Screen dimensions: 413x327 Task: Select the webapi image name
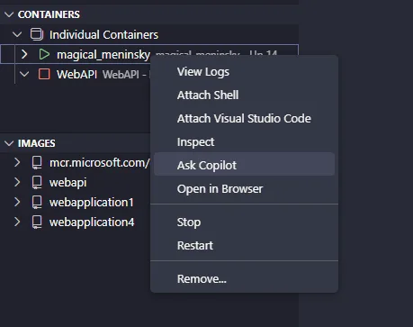pyautogui.click(x=68, y=183)
